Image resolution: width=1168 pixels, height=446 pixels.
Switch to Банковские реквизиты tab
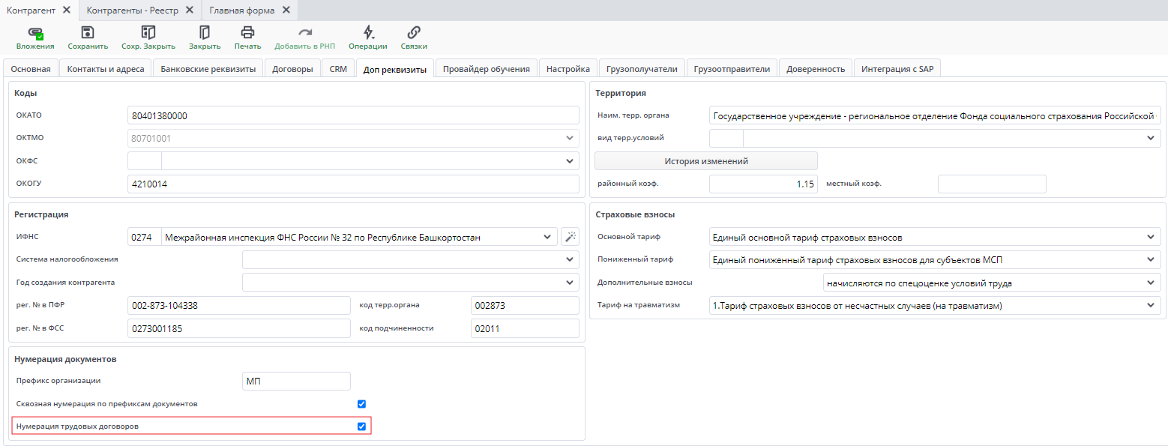tap(208, 69)
